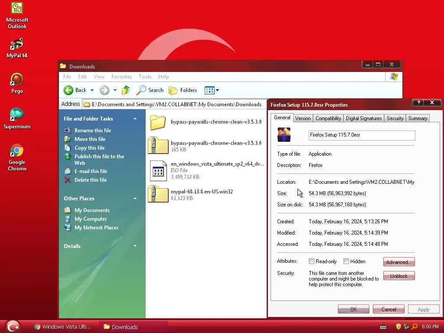Switch to Windows Vista Ulti... taskbar item
444x333 pixels.
pyautogui.click(x=63, y=327)
